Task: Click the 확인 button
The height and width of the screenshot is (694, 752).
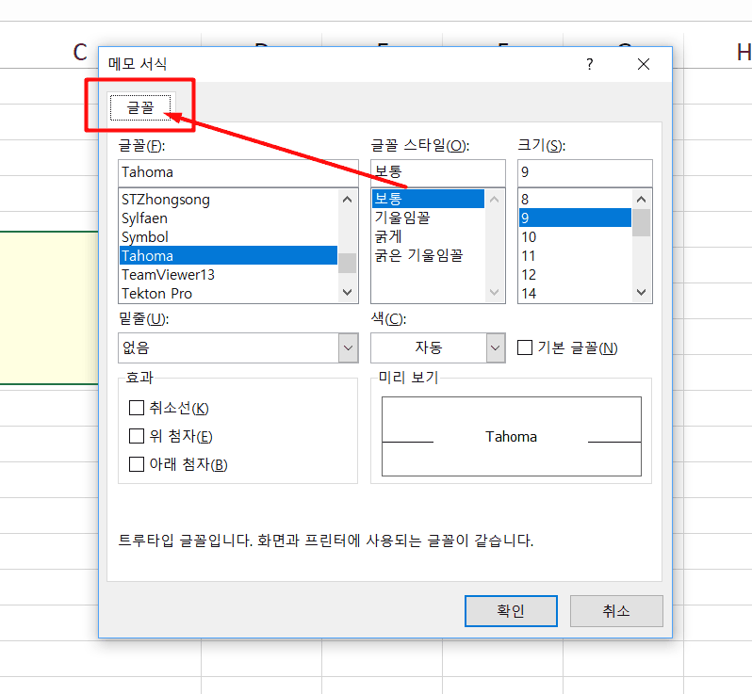Action: 511,611
